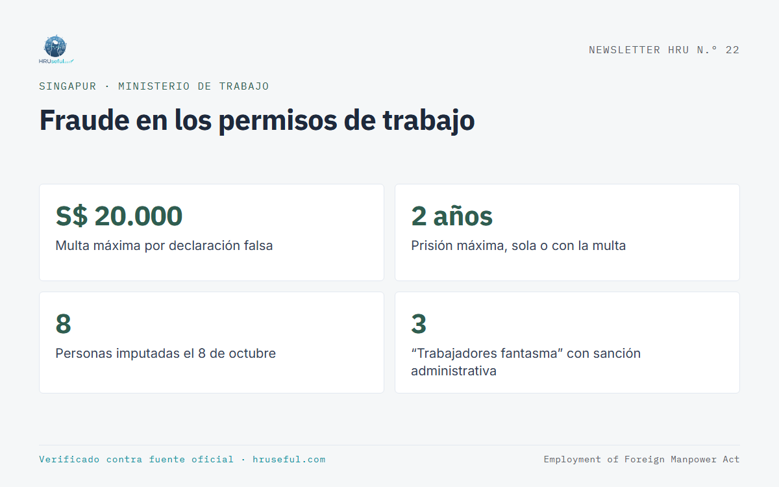
Task: Click 'Verificado contra fuente oficial · hruseful.com' footer
Action: [x=182, y=460]
